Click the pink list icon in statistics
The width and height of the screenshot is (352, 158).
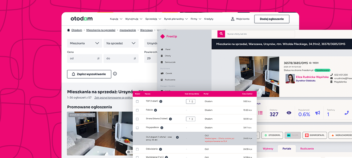(x=260, y=113)
